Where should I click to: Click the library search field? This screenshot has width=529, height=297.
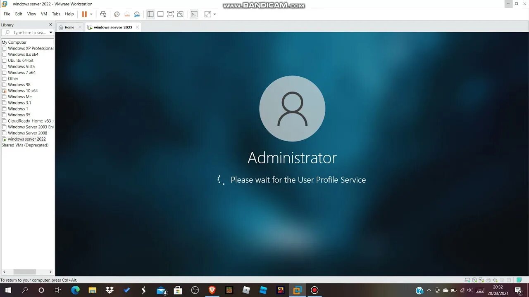coord(27,33)
